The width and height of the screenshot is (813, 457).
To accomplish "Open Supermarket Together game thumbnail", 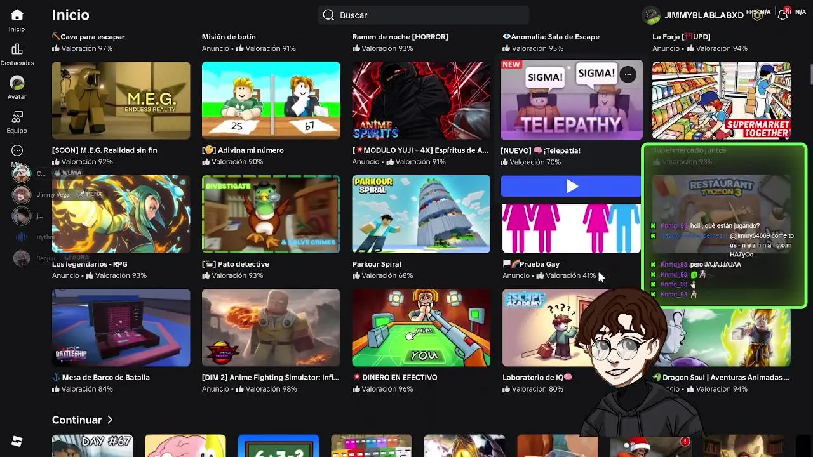I will point(722,100).
